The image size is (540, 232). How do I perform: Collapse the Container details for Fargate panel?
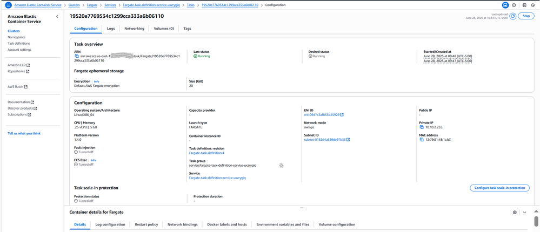pyautogui.click(x=524, y=213)
